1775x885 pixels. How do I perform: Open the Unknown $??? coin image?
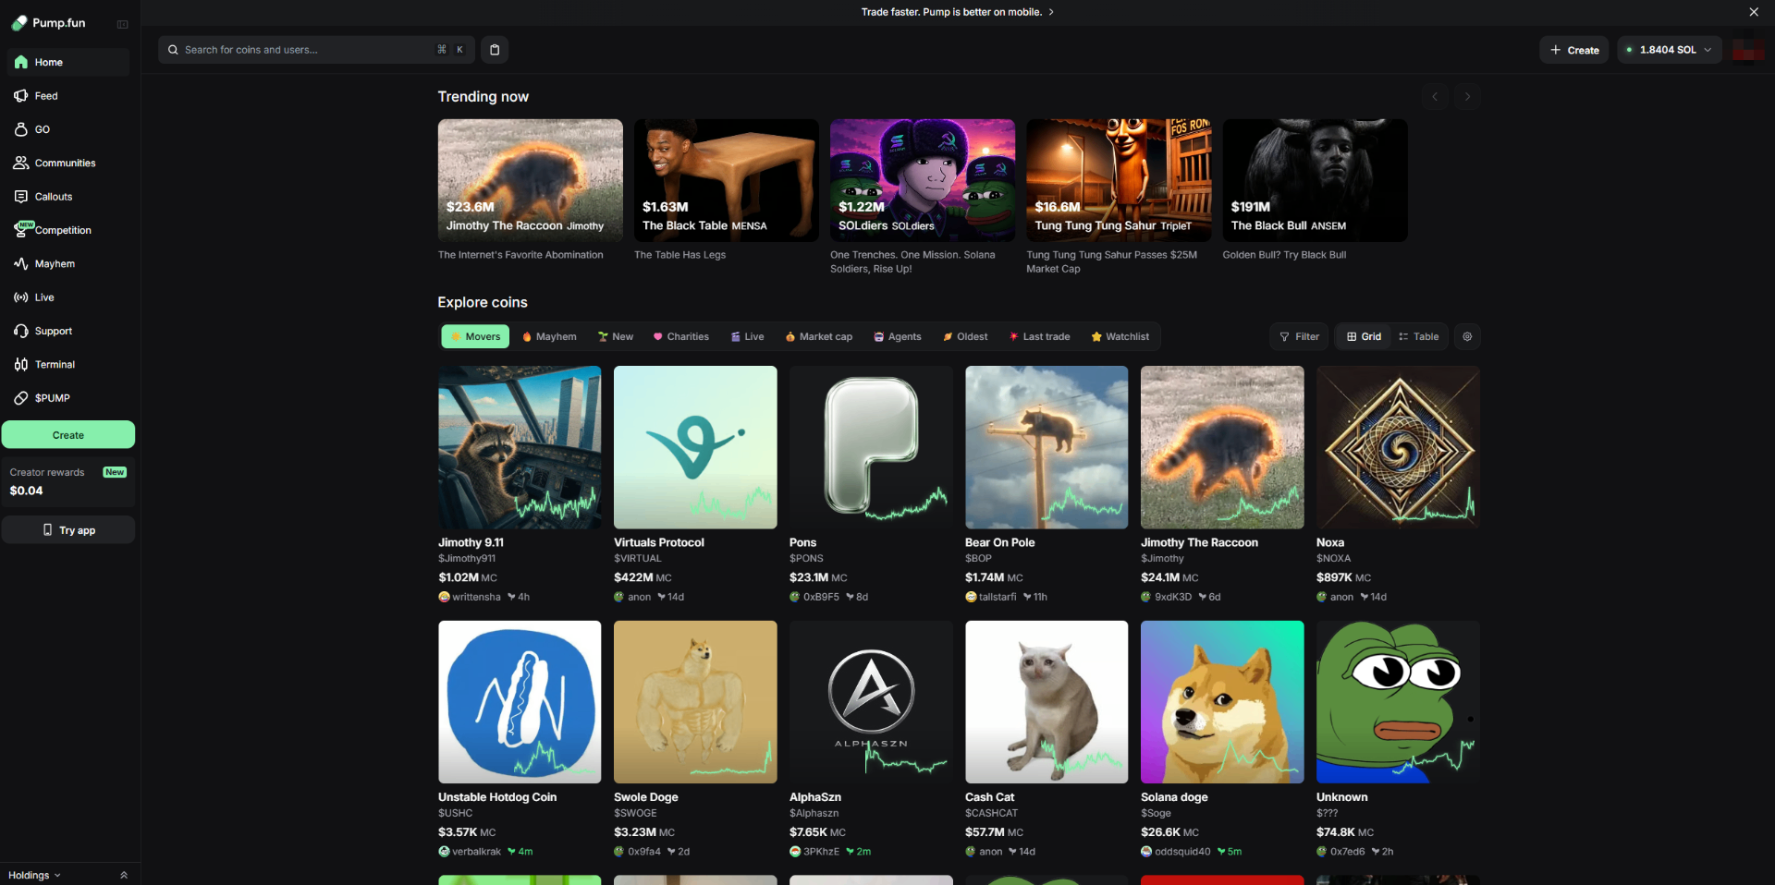coord(1398,702)
